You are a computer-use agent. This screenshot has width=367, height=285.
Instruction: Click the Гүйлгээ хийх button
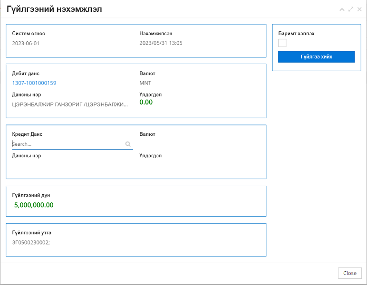[x=317, y=57]
